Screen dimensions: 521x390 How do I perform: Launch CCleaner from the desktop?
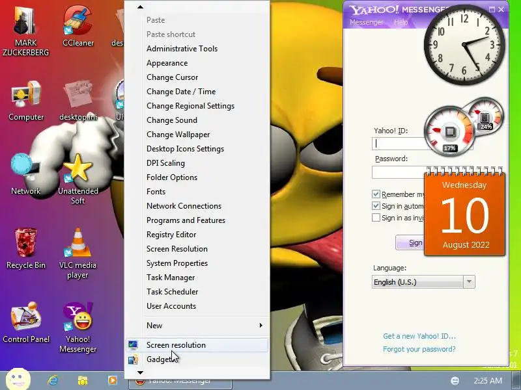pyautogui.click(x=78, y=27)
